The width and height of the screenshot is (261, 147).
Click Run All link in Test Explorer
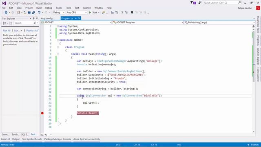pos(7,31)
